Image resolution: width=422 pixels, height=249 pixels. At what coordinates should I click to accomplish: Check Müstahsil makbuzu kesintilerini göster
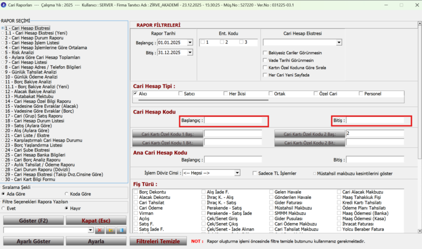point(314,173)
